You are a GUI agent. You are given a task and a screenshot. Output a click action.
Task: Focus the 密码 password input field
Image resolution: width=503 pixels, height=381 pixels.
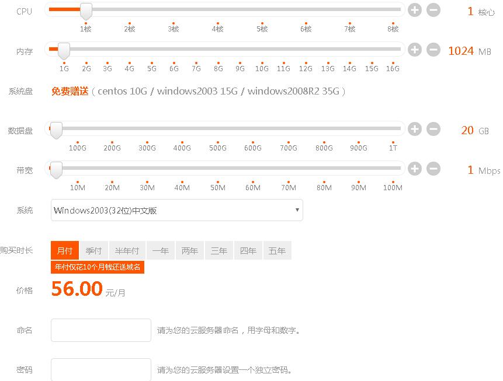[x=101, y=369]
